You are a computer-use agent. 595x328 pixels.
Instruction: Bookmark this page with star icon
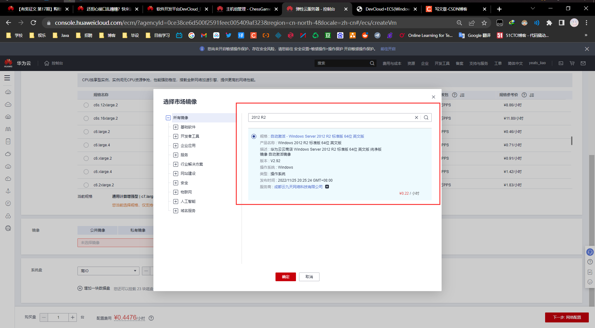click(x=484, y=23)
